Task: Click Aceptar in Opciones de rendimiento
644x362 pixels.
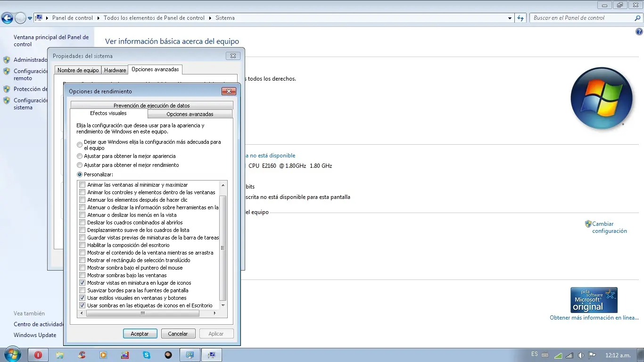Action: point(140,334)
